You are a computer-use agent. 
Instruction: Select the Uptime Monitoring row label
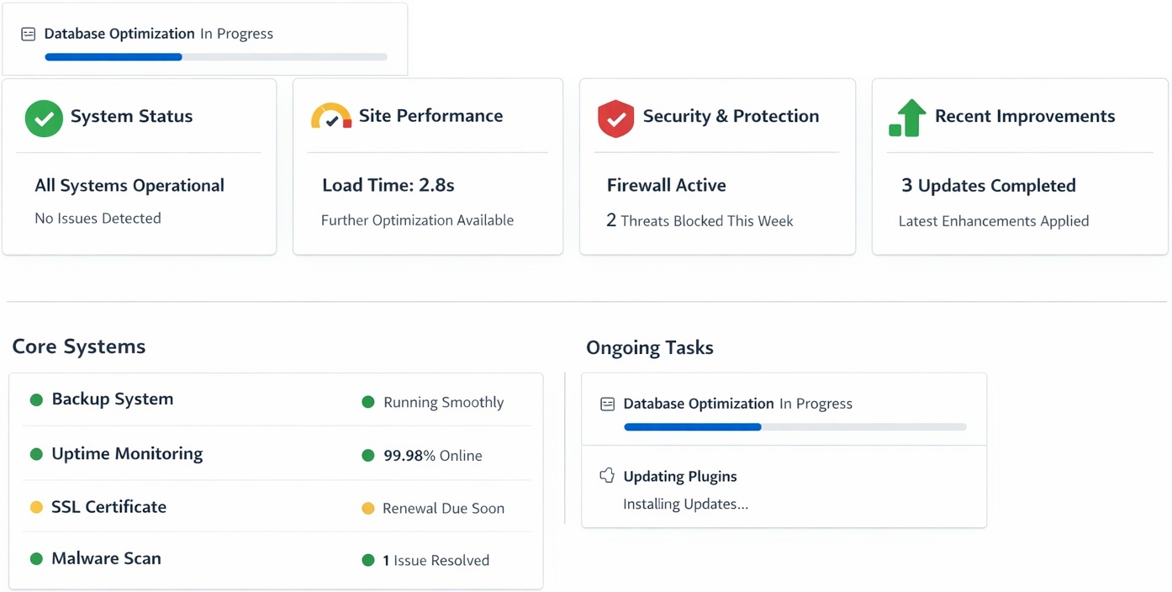127,454
